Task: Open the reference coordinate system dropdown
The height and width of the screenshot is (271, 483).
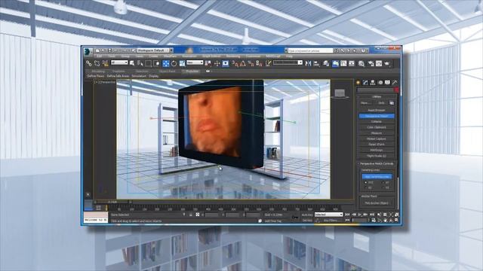Action: click(195, 62)
